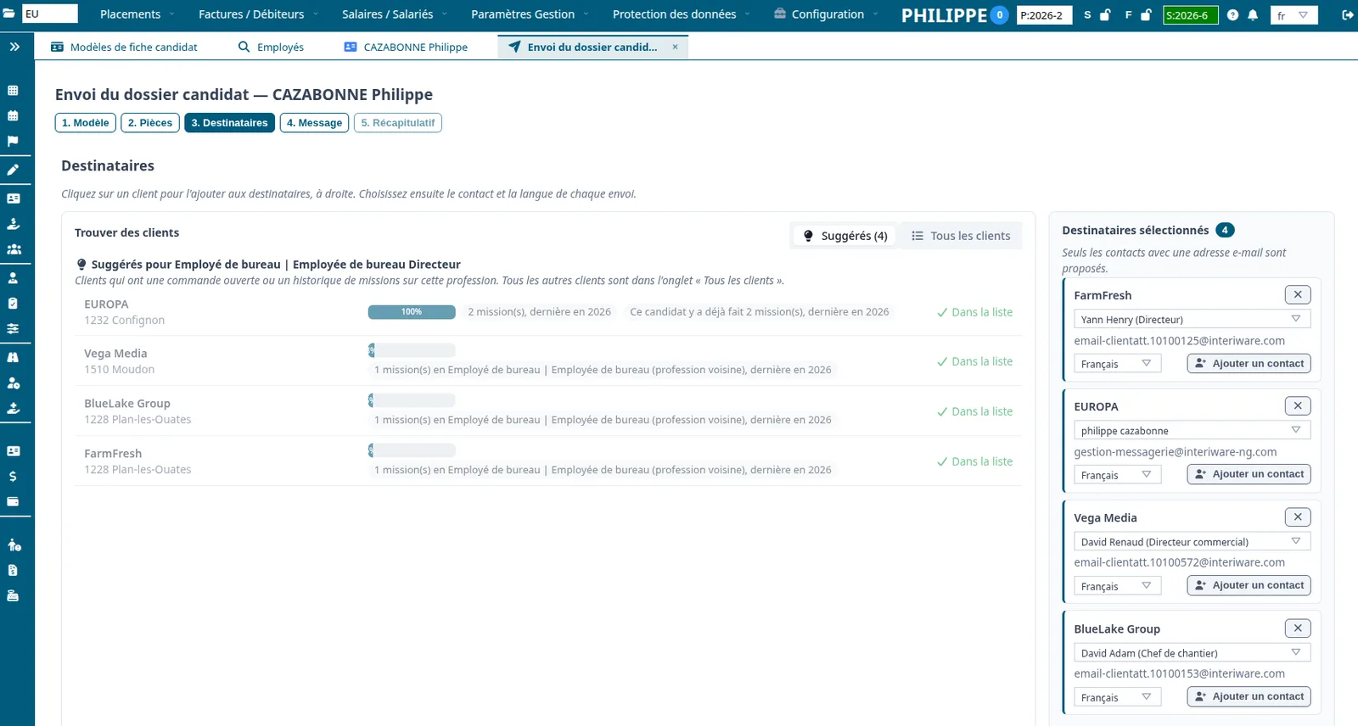
Task: Open the dollar sign sidebar icon
Action: 13,476
